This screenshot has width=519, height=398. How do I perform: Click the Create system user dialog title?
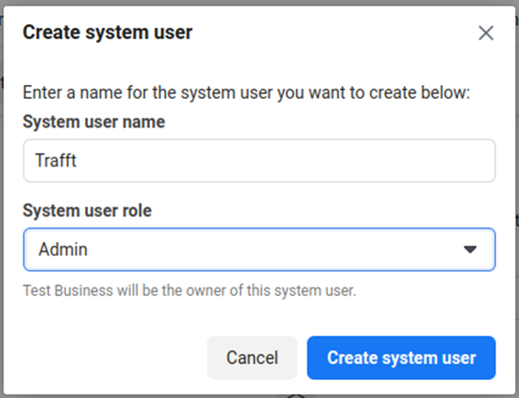coord(108,32)
